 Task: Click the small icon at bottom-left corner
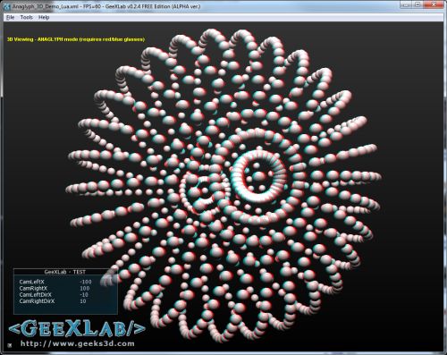10,345
